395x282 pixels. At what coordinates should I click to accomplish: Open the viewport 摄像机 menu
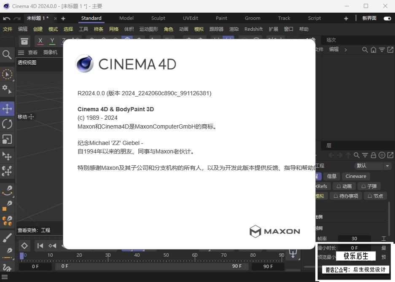point(50,52)
